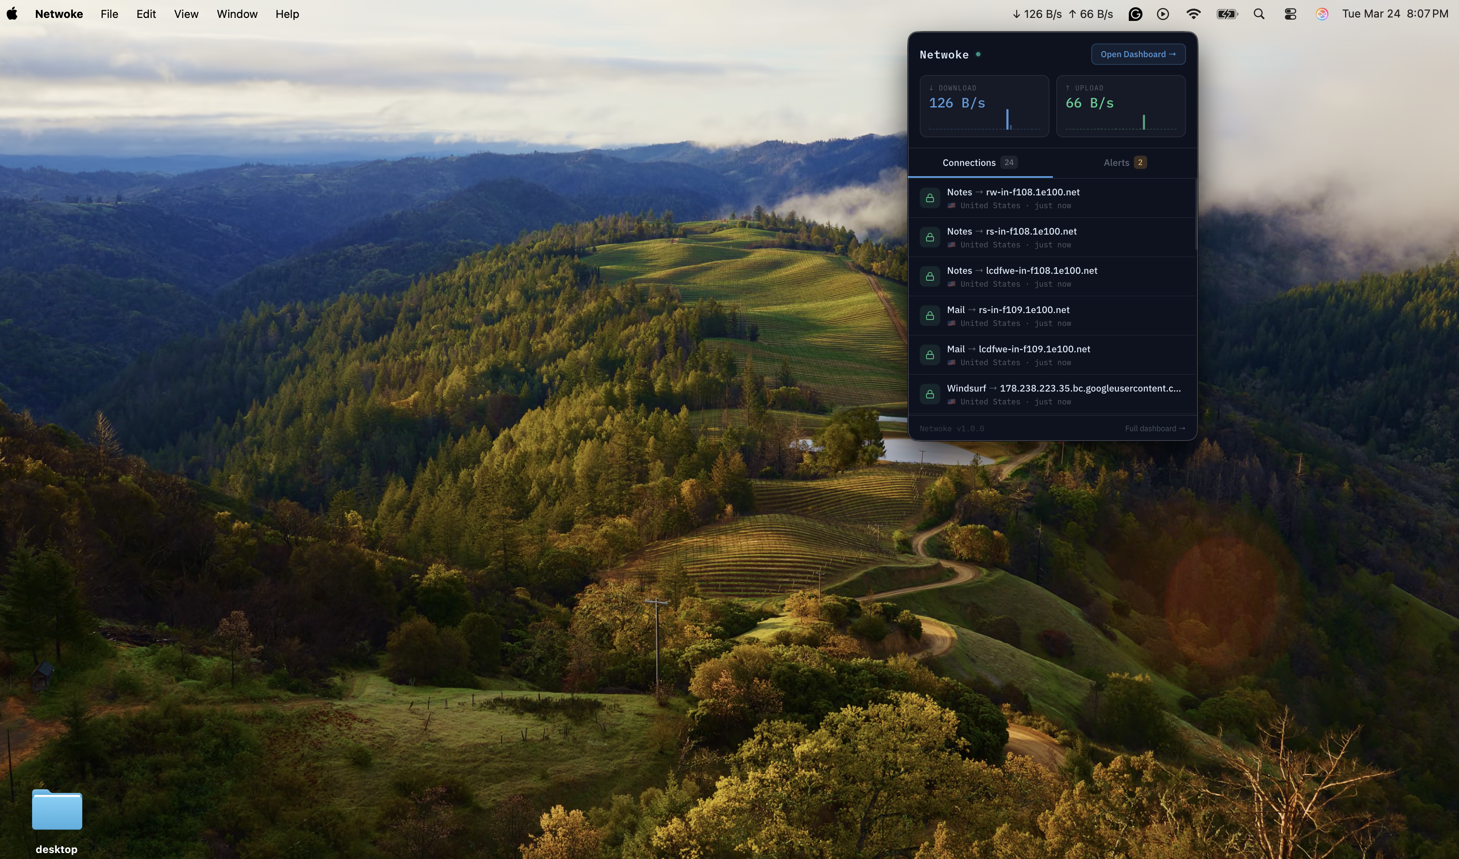
Task: Click the battery status icon
Action: [x=1226, y=14]
